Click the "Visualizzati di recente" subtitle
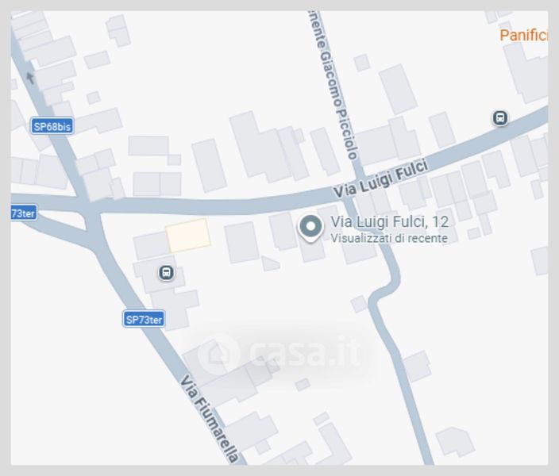The width and height of the screenshot is (559, 476). point(389,238)
